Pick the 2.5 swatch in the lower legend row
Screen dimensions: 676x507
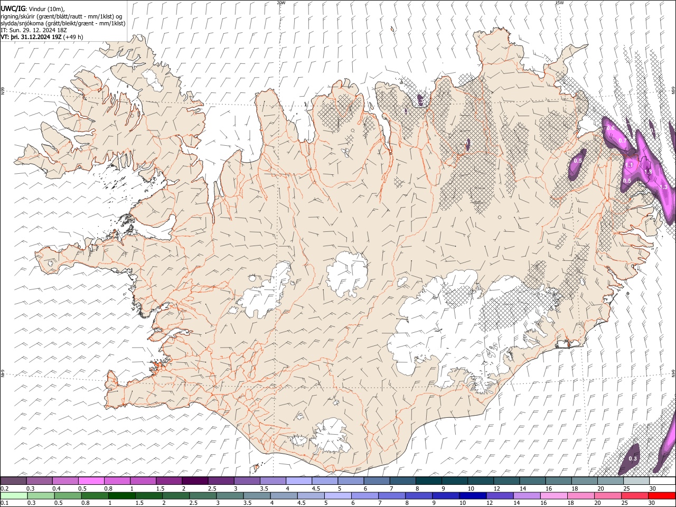tap(203, 495)
